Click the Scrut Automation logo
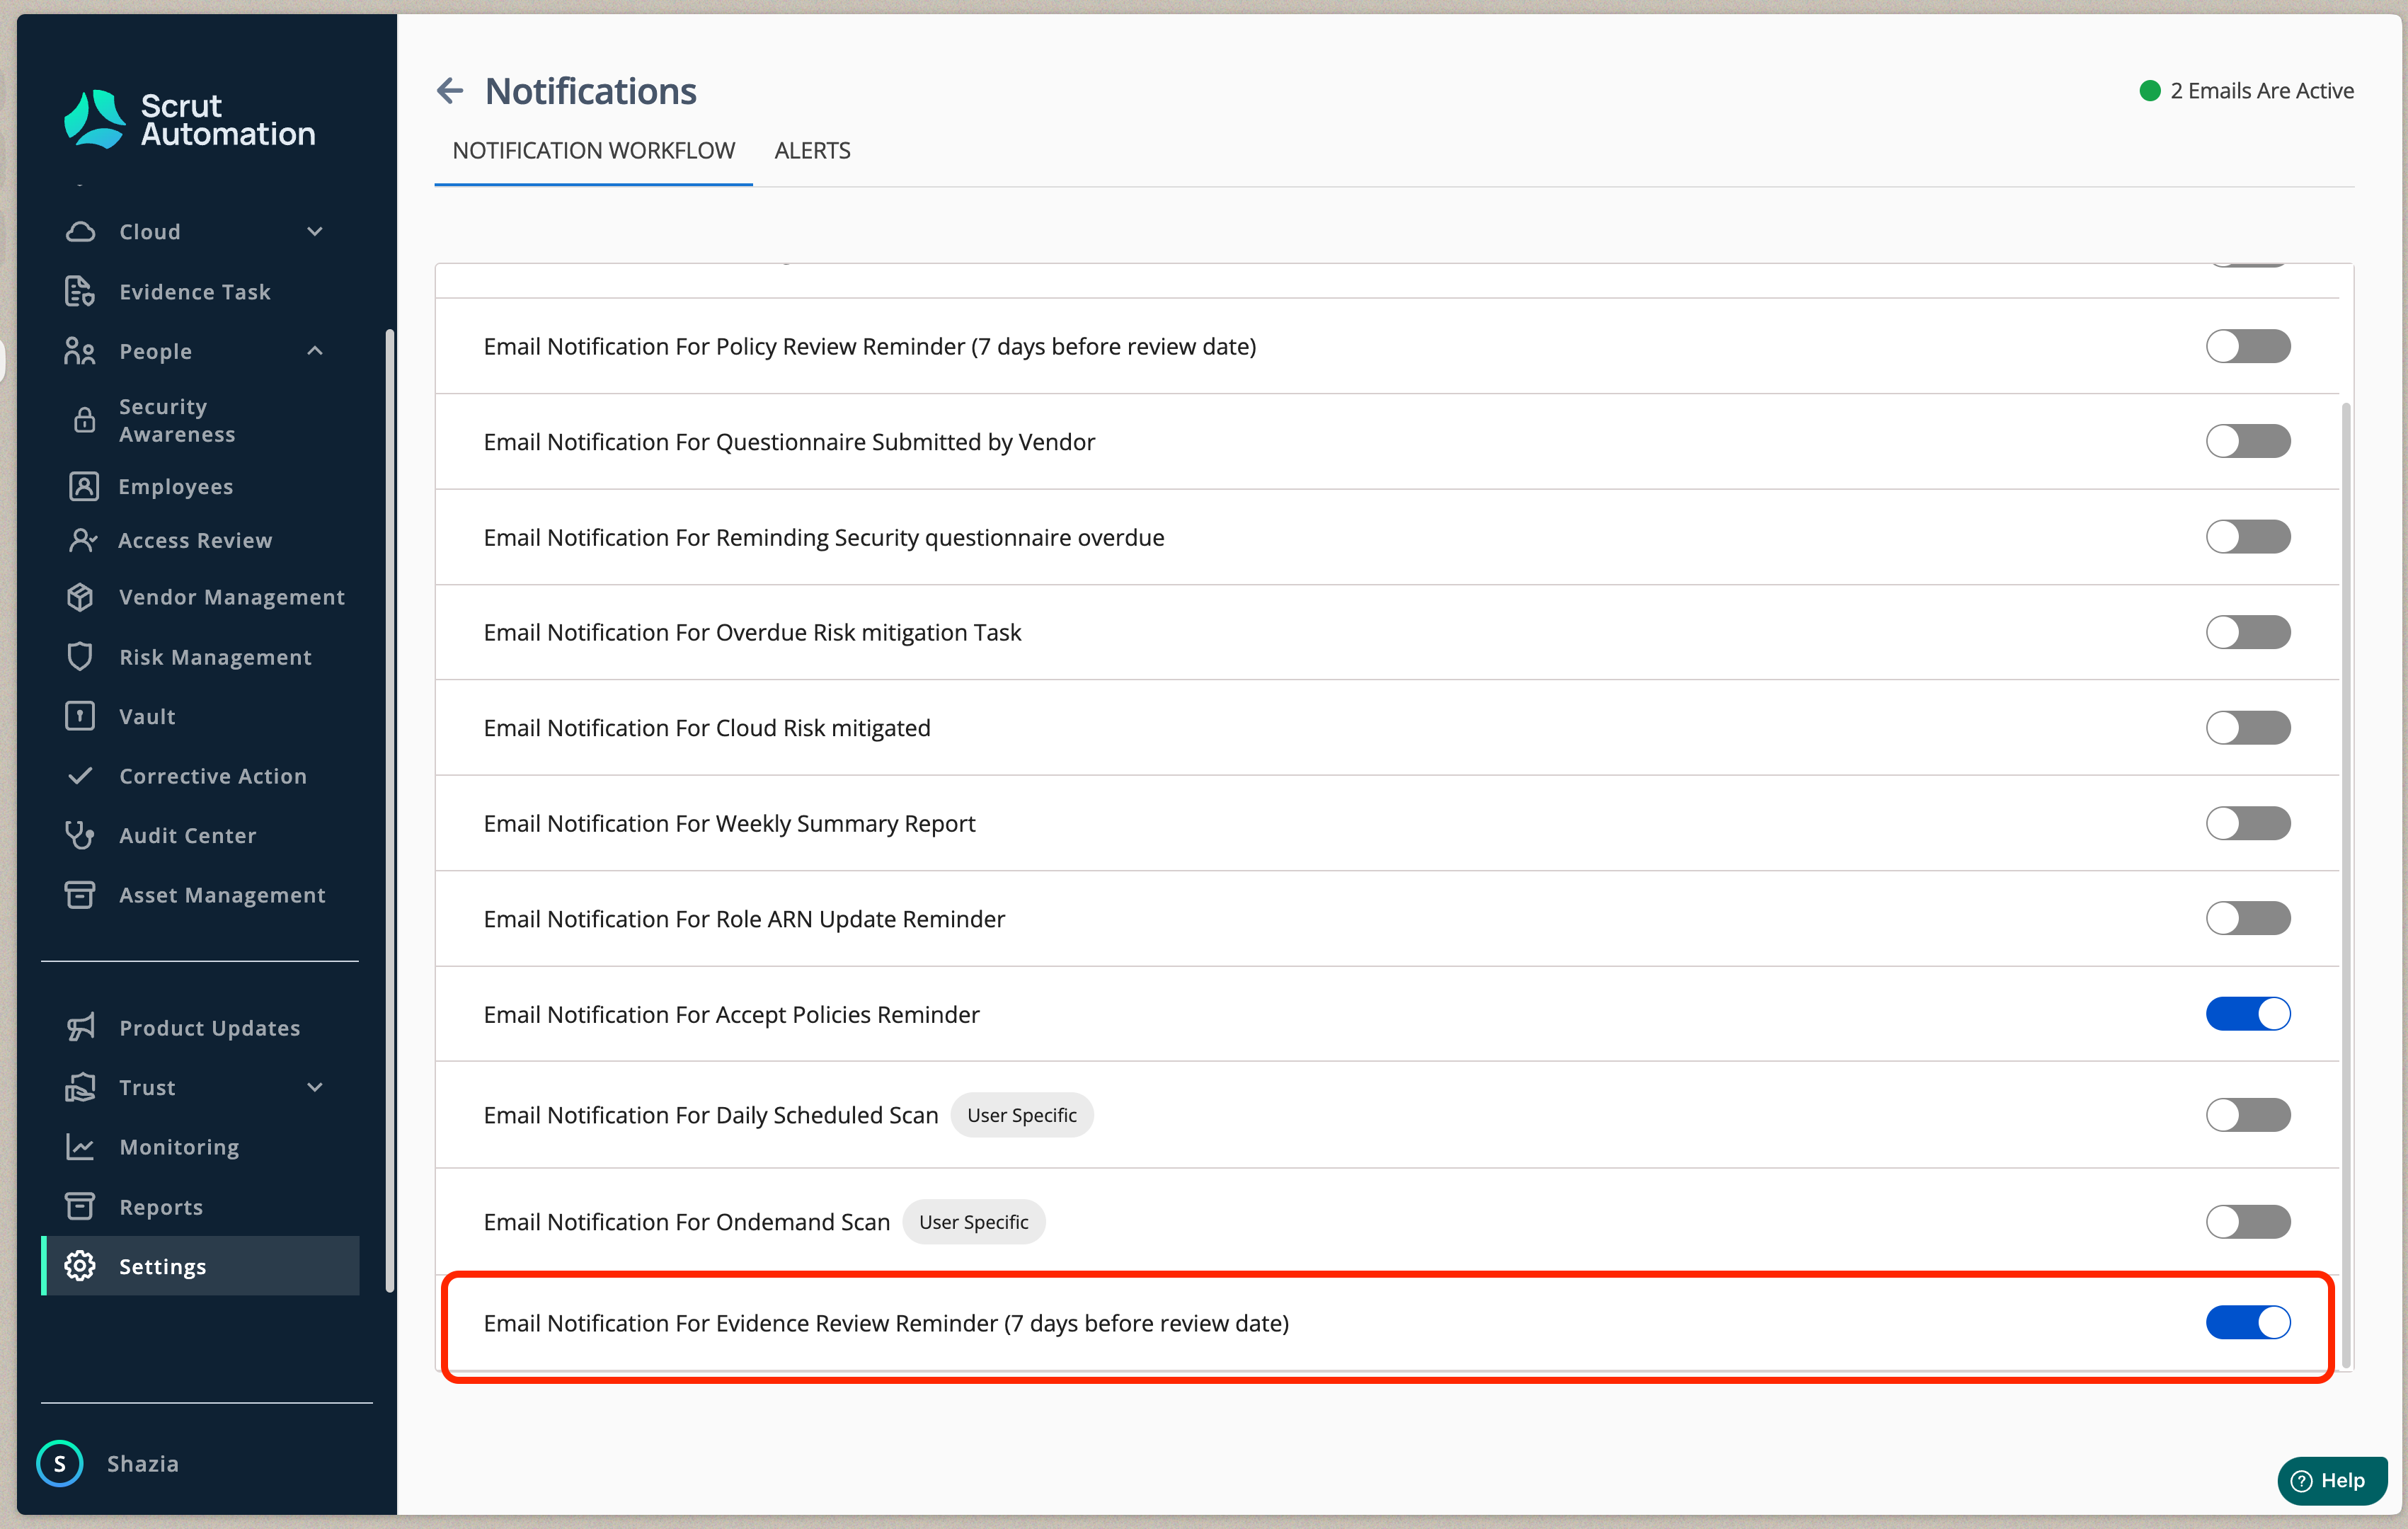 [189, 119]
